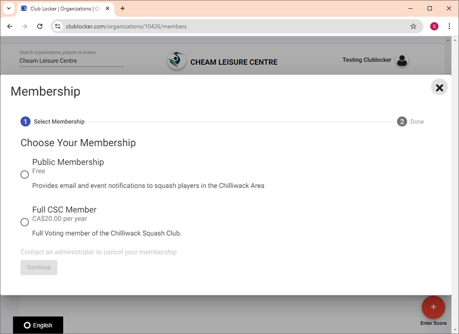Click the English language globe toggle
459x334 pixels.
point(27,325)
